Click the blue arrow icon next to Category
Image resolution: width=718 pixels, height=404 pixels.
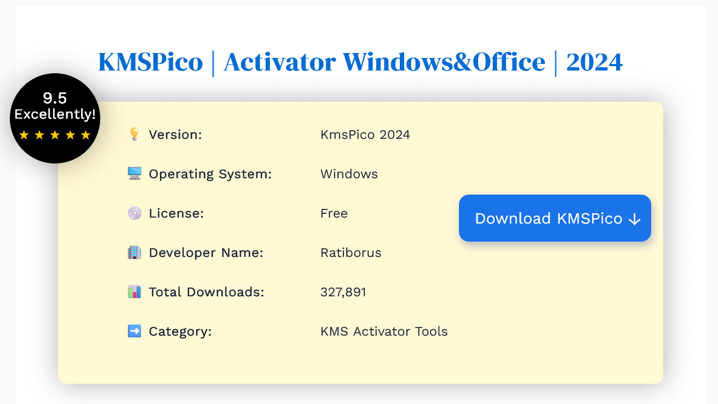134,331
